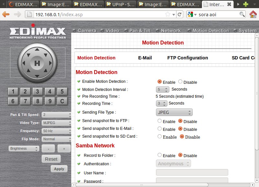
Task: Enable Record to Folder for Samba
Action: pyautogui.click(x=159, y=155)
